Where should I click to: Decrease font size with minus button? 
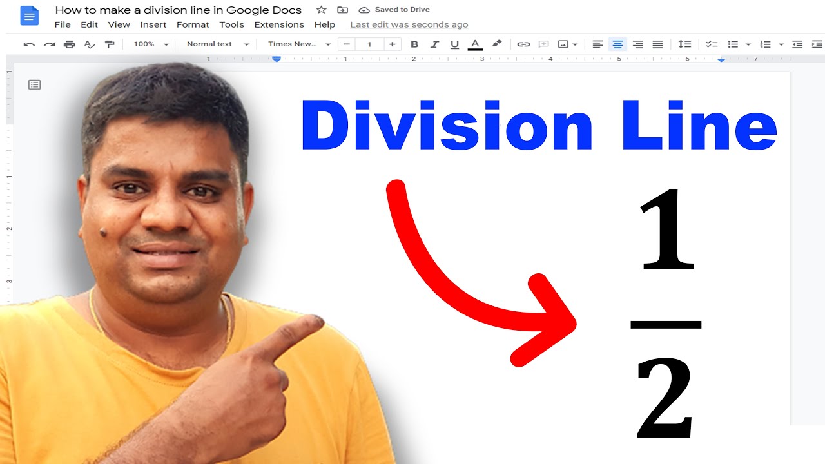(x=347, y=44)
